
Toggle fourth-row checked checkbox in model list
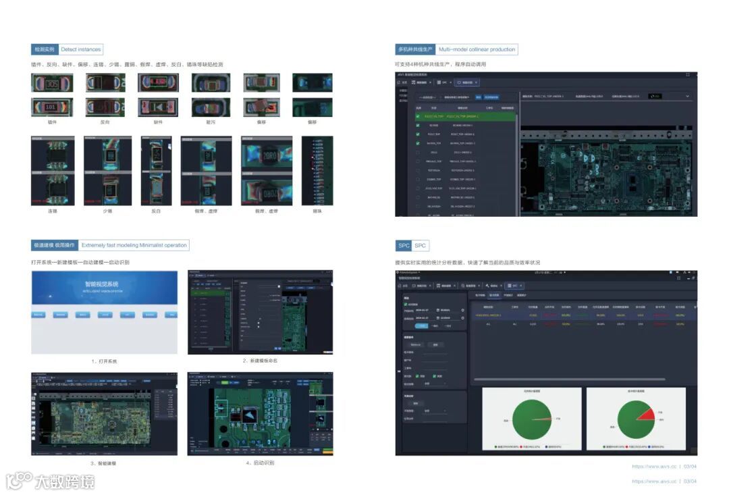[418, 143]
